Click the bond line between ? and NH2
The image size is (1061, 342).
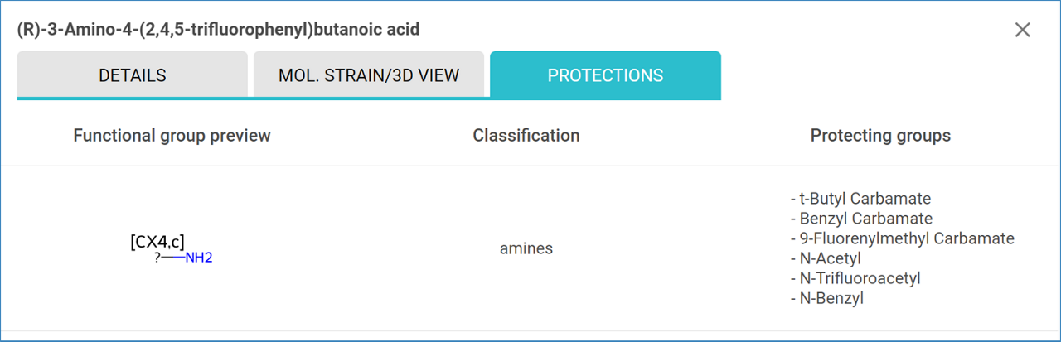click(x=172, y=258)
